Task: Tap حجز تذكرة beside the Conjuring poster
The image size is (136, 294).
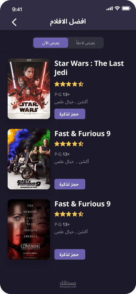Action: click(70, 254)
